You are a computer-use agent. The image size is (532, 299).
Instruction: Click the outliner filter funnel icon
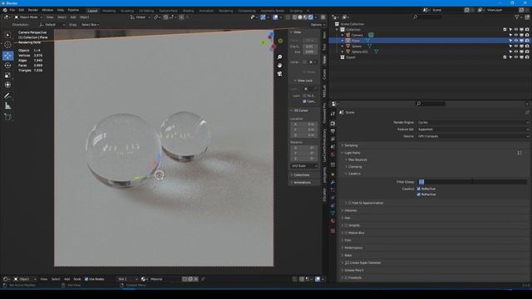(517, 17)
